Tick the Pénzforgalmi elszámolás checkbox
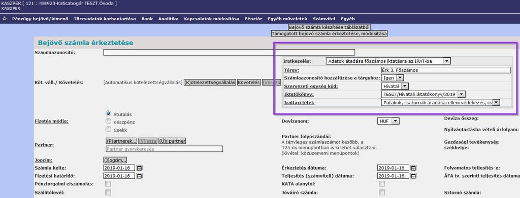This screenshot has height=198, width=520. [108, 184]
